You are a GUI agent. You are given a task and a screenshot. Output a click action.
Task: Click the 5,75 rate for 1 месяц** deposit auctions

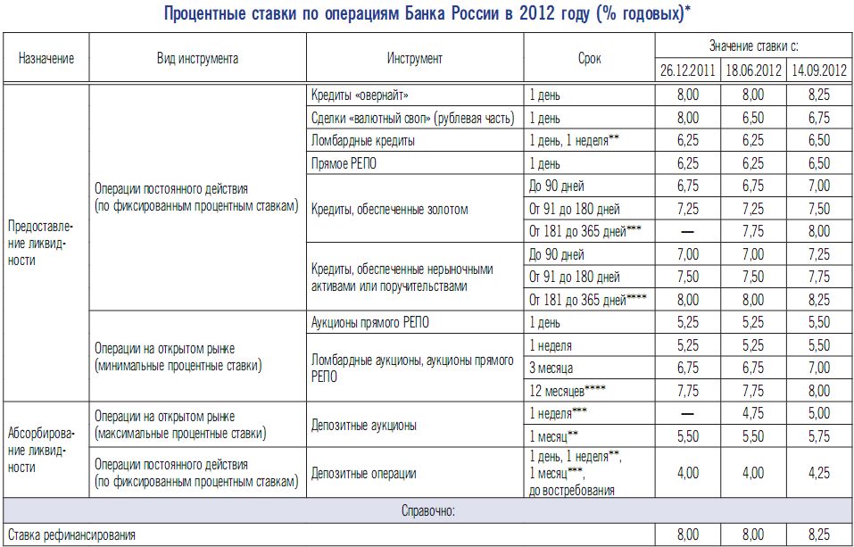coord(819,436)
